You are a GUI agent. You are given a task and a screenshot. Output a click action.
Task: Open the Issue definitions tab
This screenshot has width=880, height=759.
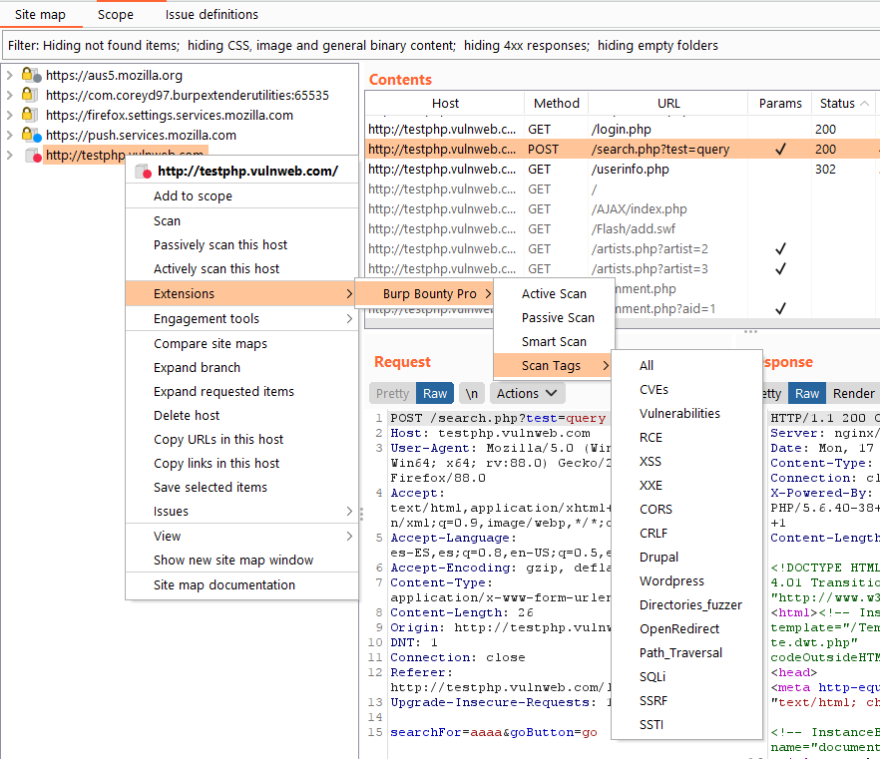[212, 15]
